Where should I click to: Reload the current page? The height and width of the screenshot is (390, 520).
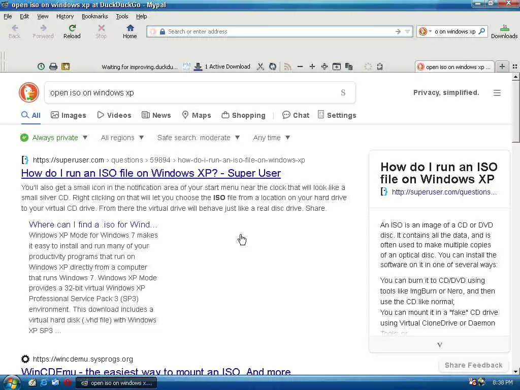72,31
